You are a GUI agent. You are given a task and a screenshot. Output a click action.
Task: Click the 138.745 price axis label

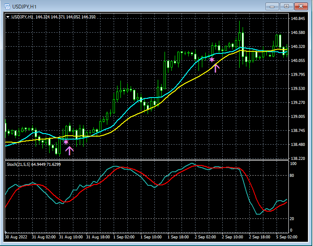tap(298, 130)
